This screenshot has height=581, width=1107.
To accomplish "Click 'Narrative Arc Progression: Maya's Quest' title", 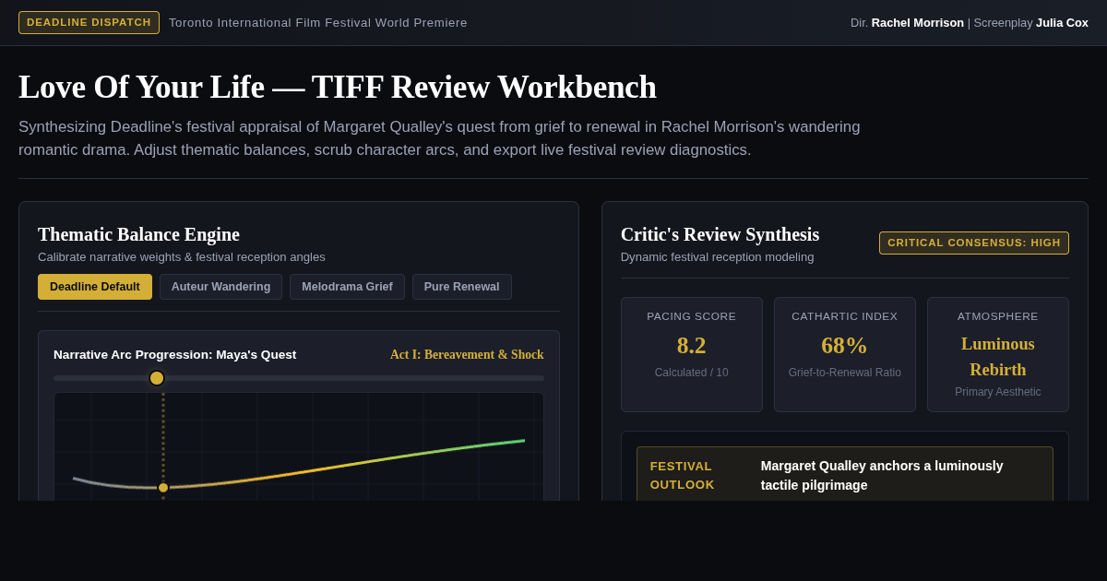I will tap(175, 355).
